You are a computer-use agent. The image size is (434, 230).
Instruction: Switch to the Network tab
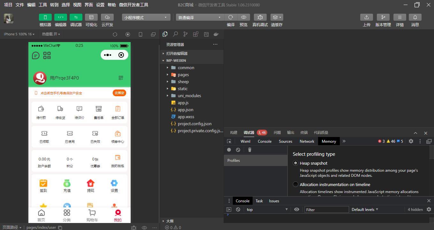click(307, 141)
